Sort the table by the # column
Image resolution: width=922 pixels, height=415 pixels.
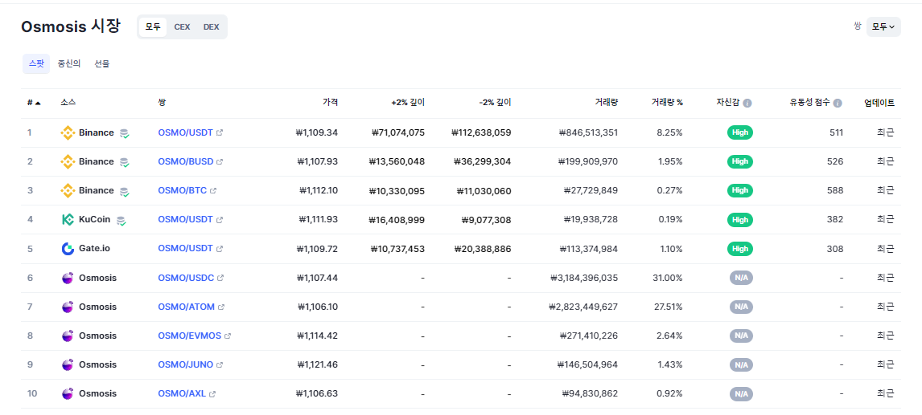pos(34,103)
